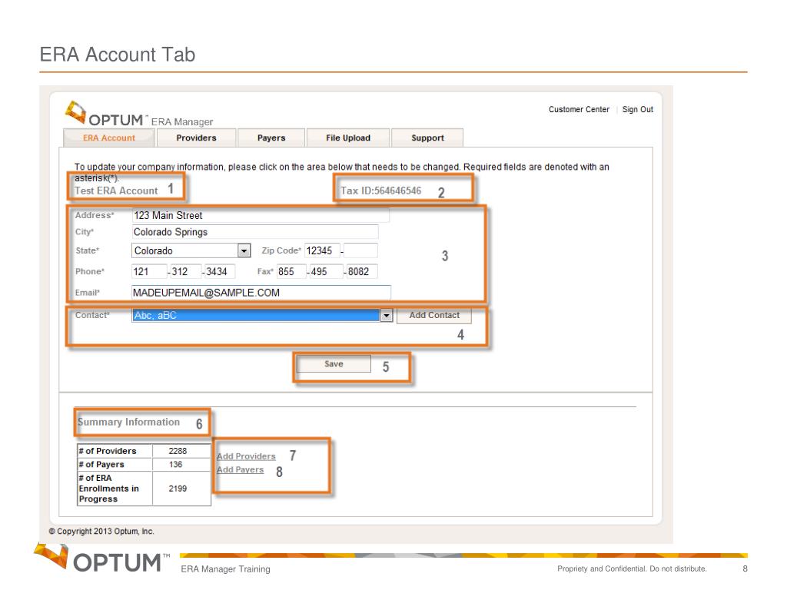Click the # of Payers row label
Viewport: 787px width, 590px height.
pos(101,465)
